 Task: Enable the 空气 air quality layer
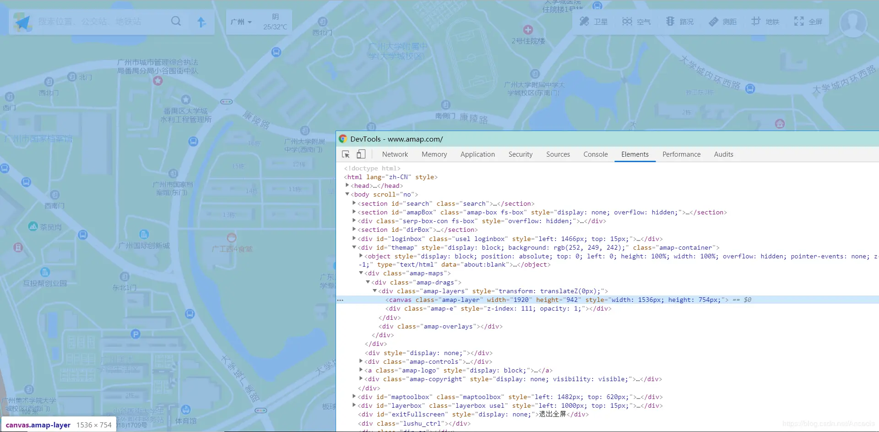(636, 22)
